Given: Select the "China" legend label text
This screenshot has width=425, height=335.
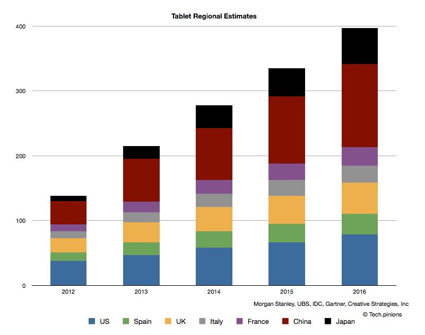Looking at the screenshot, I should tap(302, 321).
